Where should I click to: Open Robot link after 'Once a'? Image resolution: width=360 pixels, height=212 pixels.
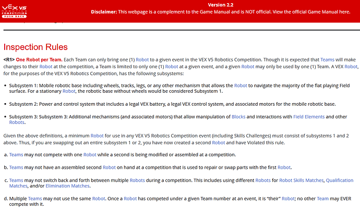(130, 198)
